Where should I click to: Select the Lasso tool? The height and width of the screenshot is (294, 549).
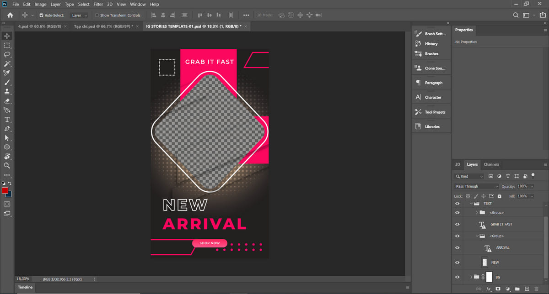[x=7, y=54]
